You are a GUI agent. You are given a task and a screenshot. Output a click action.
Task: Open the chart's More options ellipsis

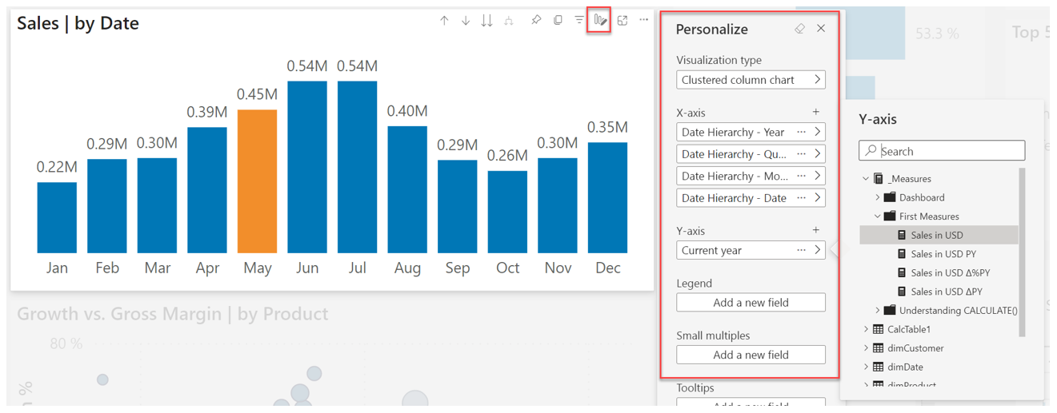pyautogui.click(x=644, y=20)
